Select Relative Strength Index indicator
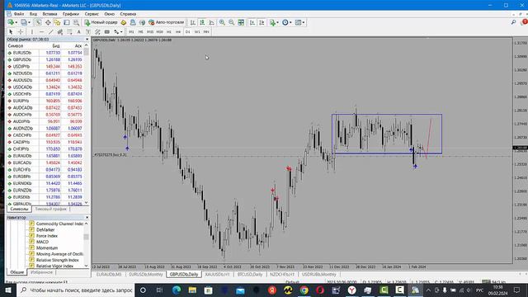528x297 pixels. tap(57, 260)
